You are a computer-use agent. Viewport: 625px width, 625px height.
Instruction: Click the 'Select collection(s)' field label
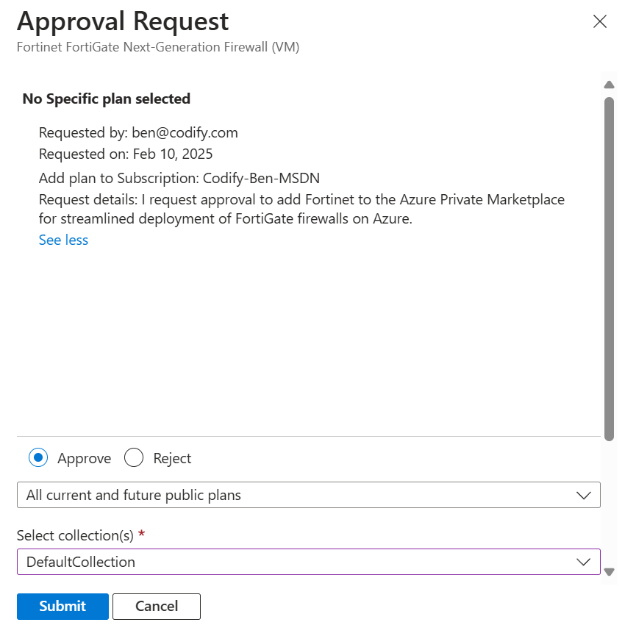75,535
